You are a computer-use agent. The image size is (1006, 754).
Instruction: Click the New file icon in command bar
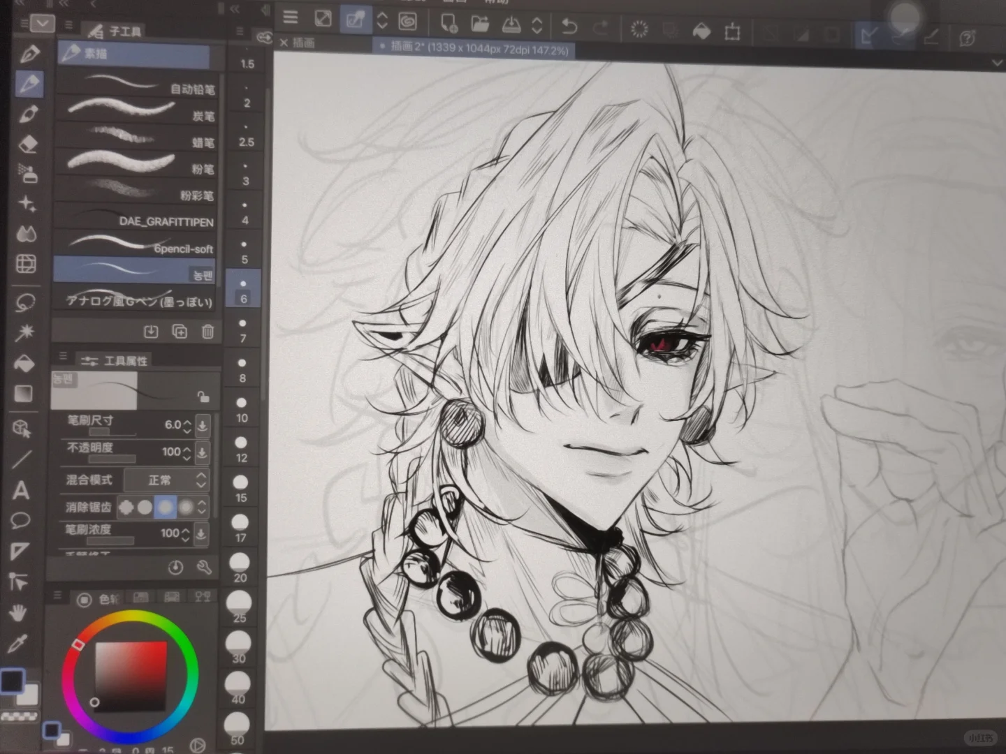(449, 24)
